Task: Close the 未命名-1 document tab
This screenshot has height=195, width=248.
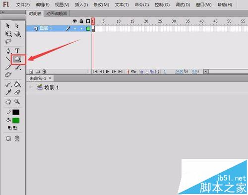Action: (x=50, y=78)
